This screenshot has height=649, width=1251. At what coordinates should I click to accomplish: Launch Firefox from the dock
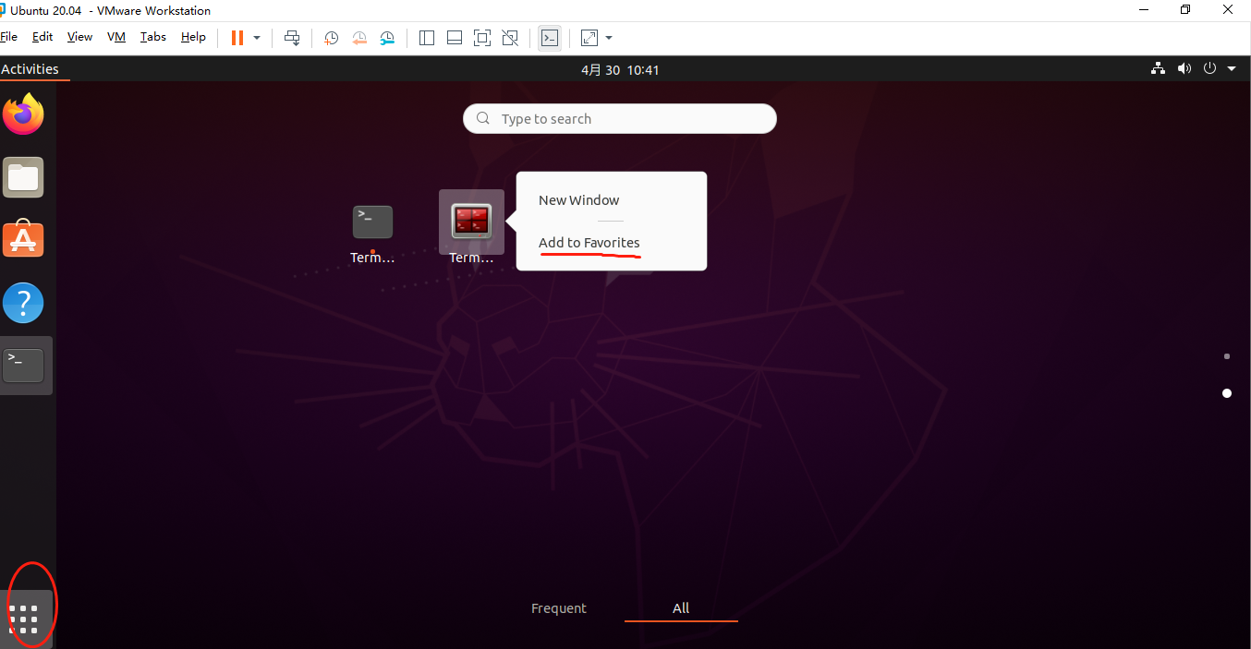pos(24,114)
